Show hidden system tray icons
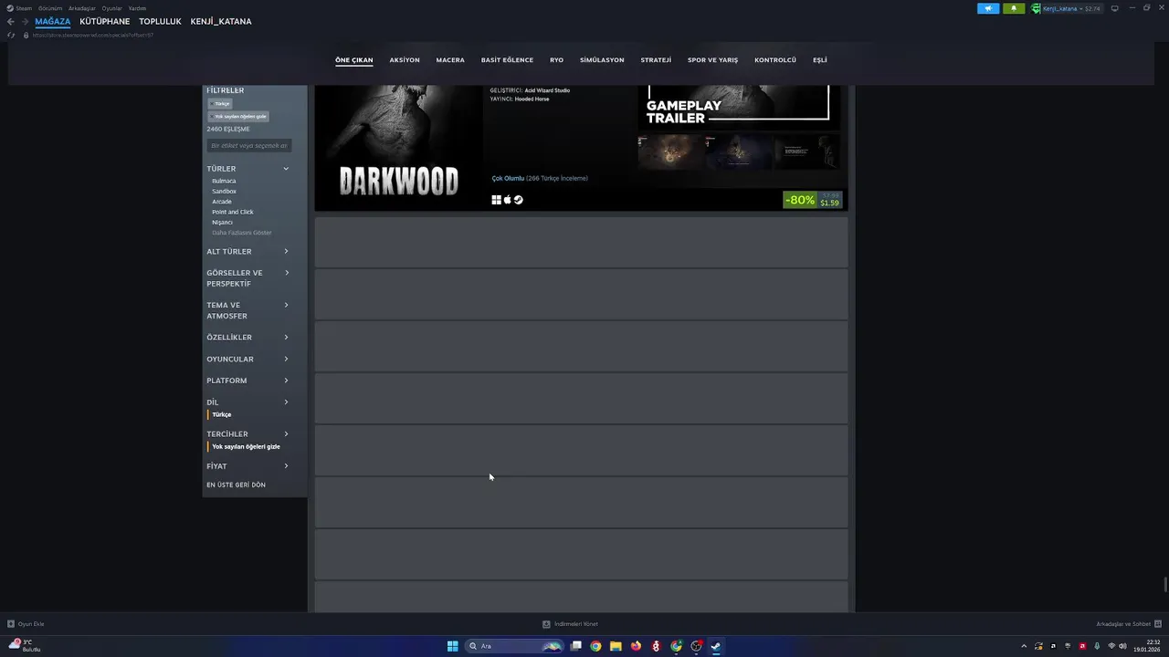 pos(1024,646)
